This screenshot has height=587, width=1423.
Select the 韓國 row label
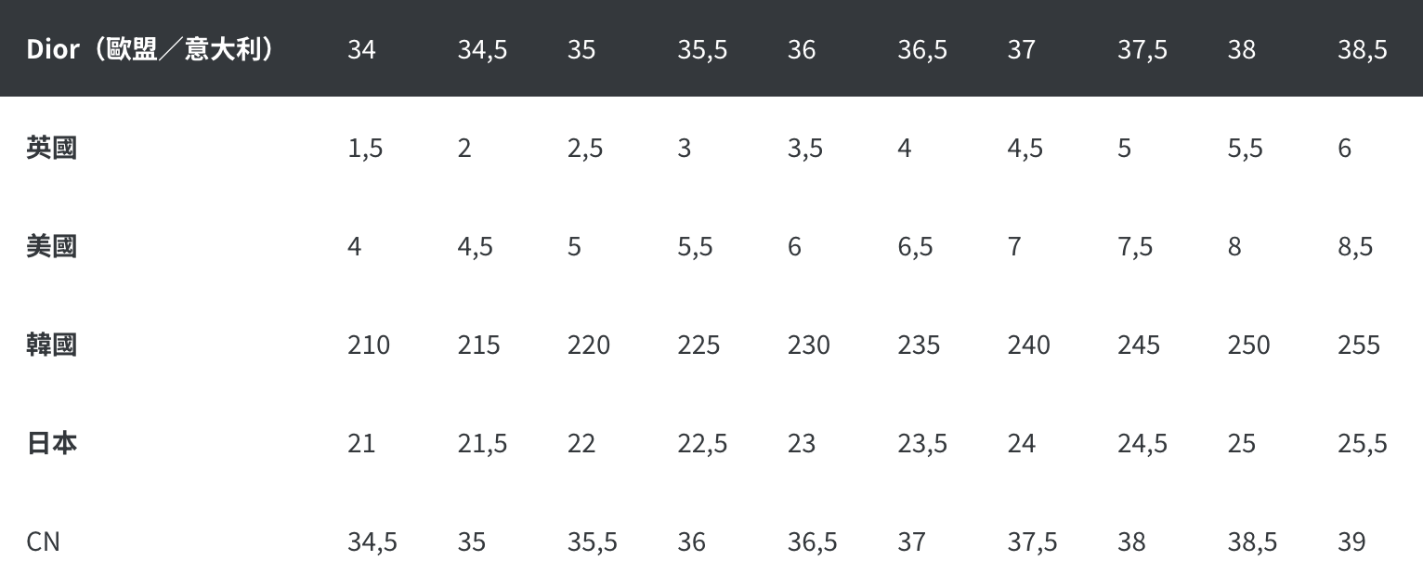[52, 345]
